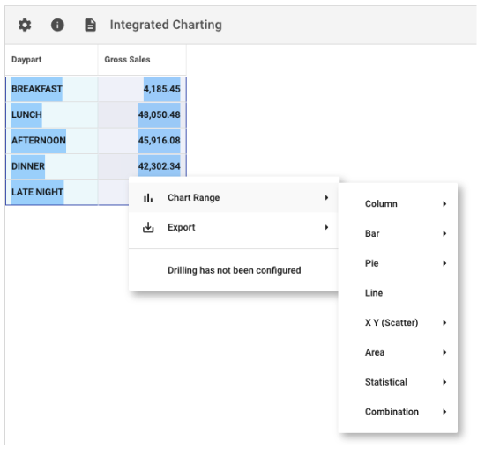Expand the Column submenu arrow
Viewport: 485px width, 463px height.
tap(444, 203)
